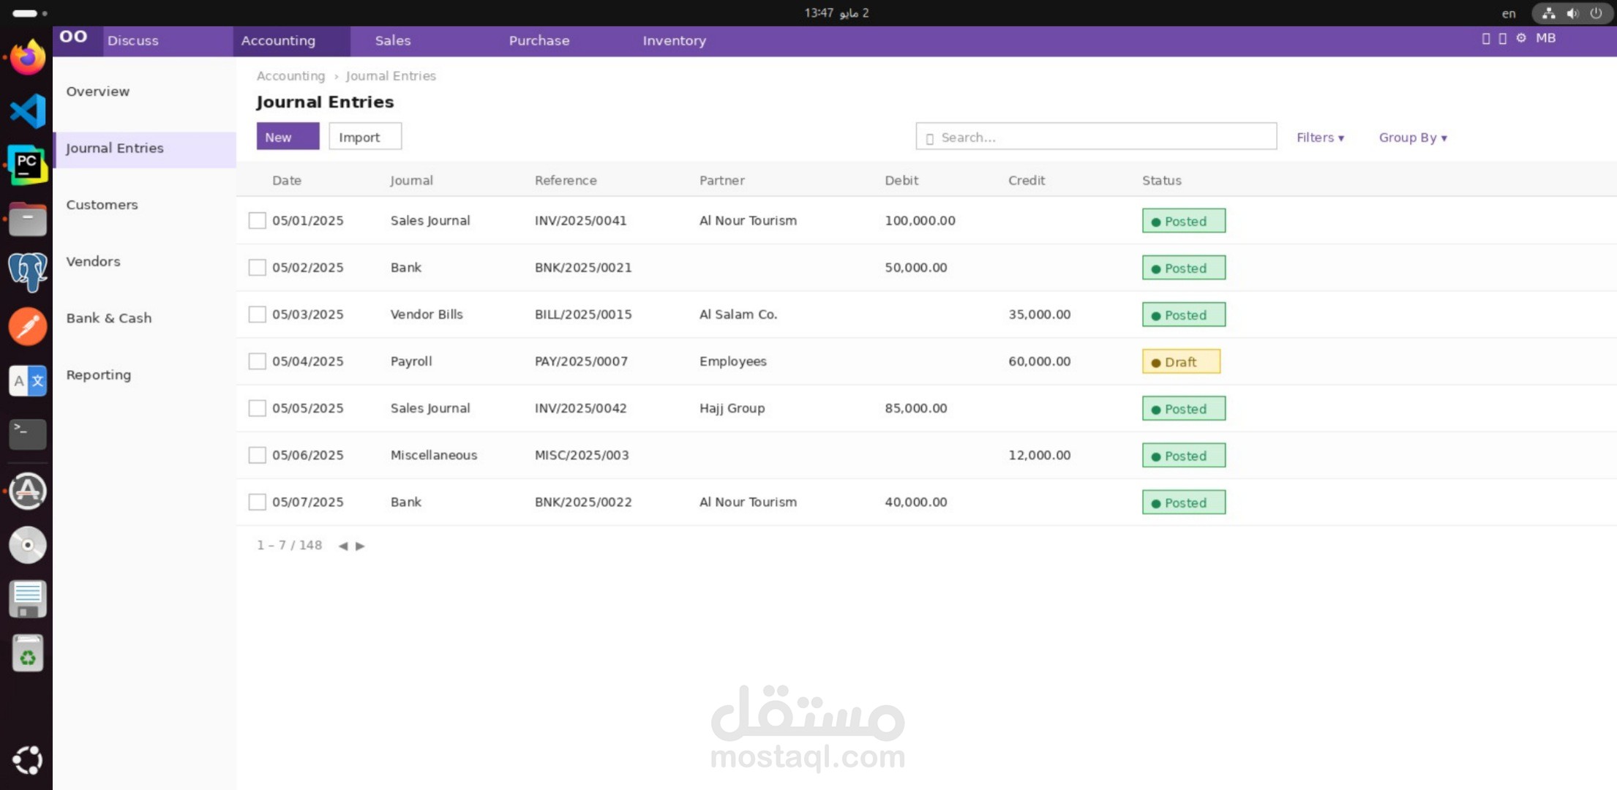Open the Software Updater dock icon
Screen dimensions: 1617x790
28,491
